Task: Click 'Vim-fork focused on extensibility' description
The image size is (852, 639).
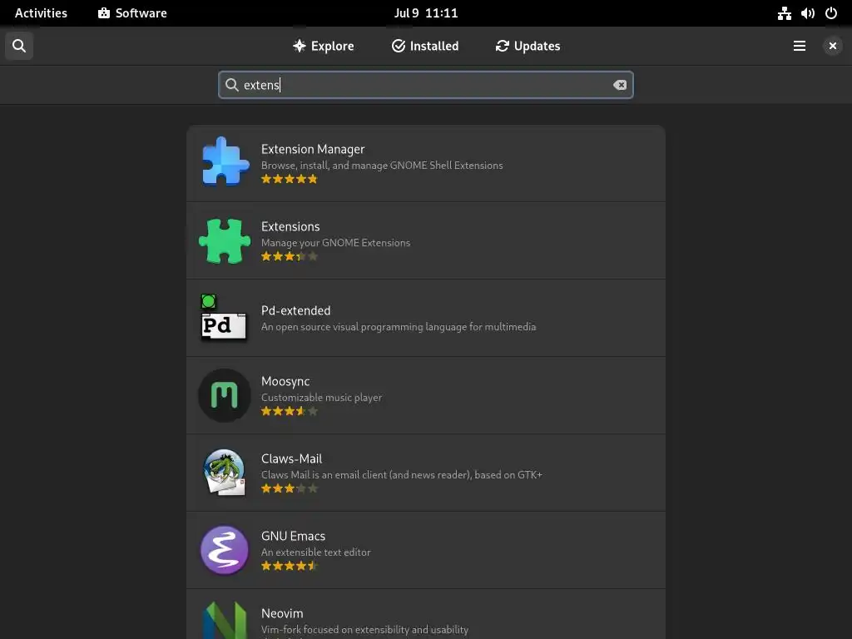Action: coord(364,630)
